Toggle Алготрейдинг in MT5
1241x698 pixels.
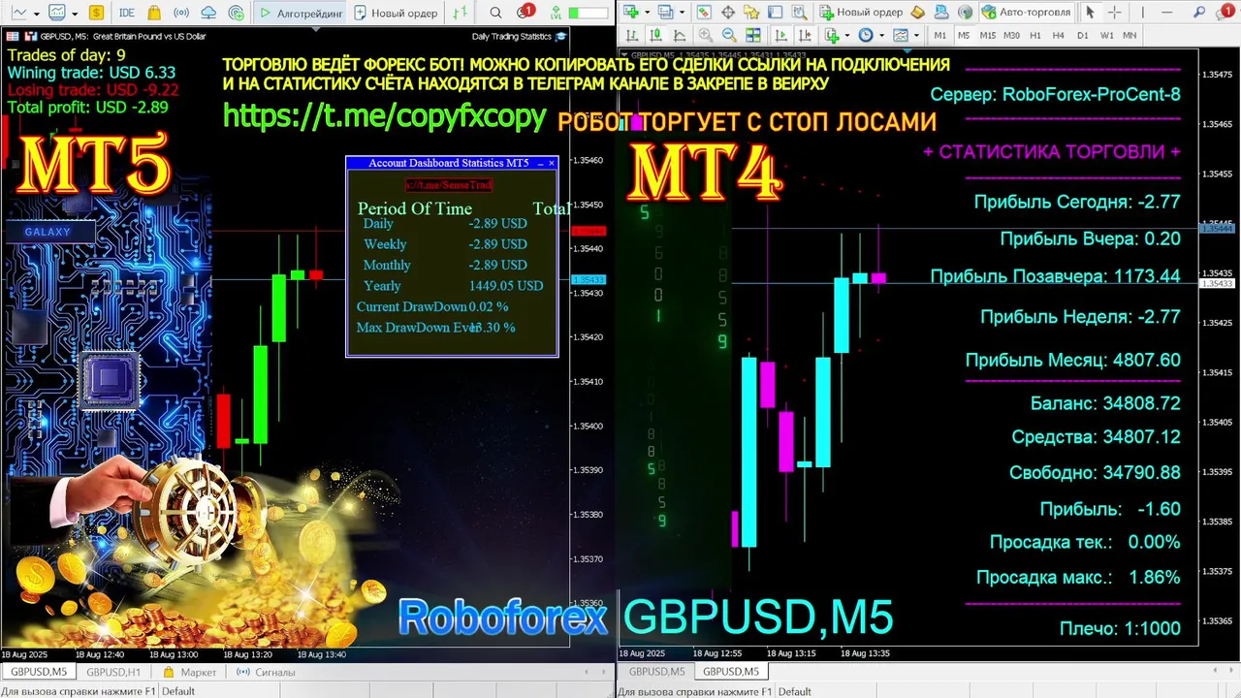(x=301, y=13)
